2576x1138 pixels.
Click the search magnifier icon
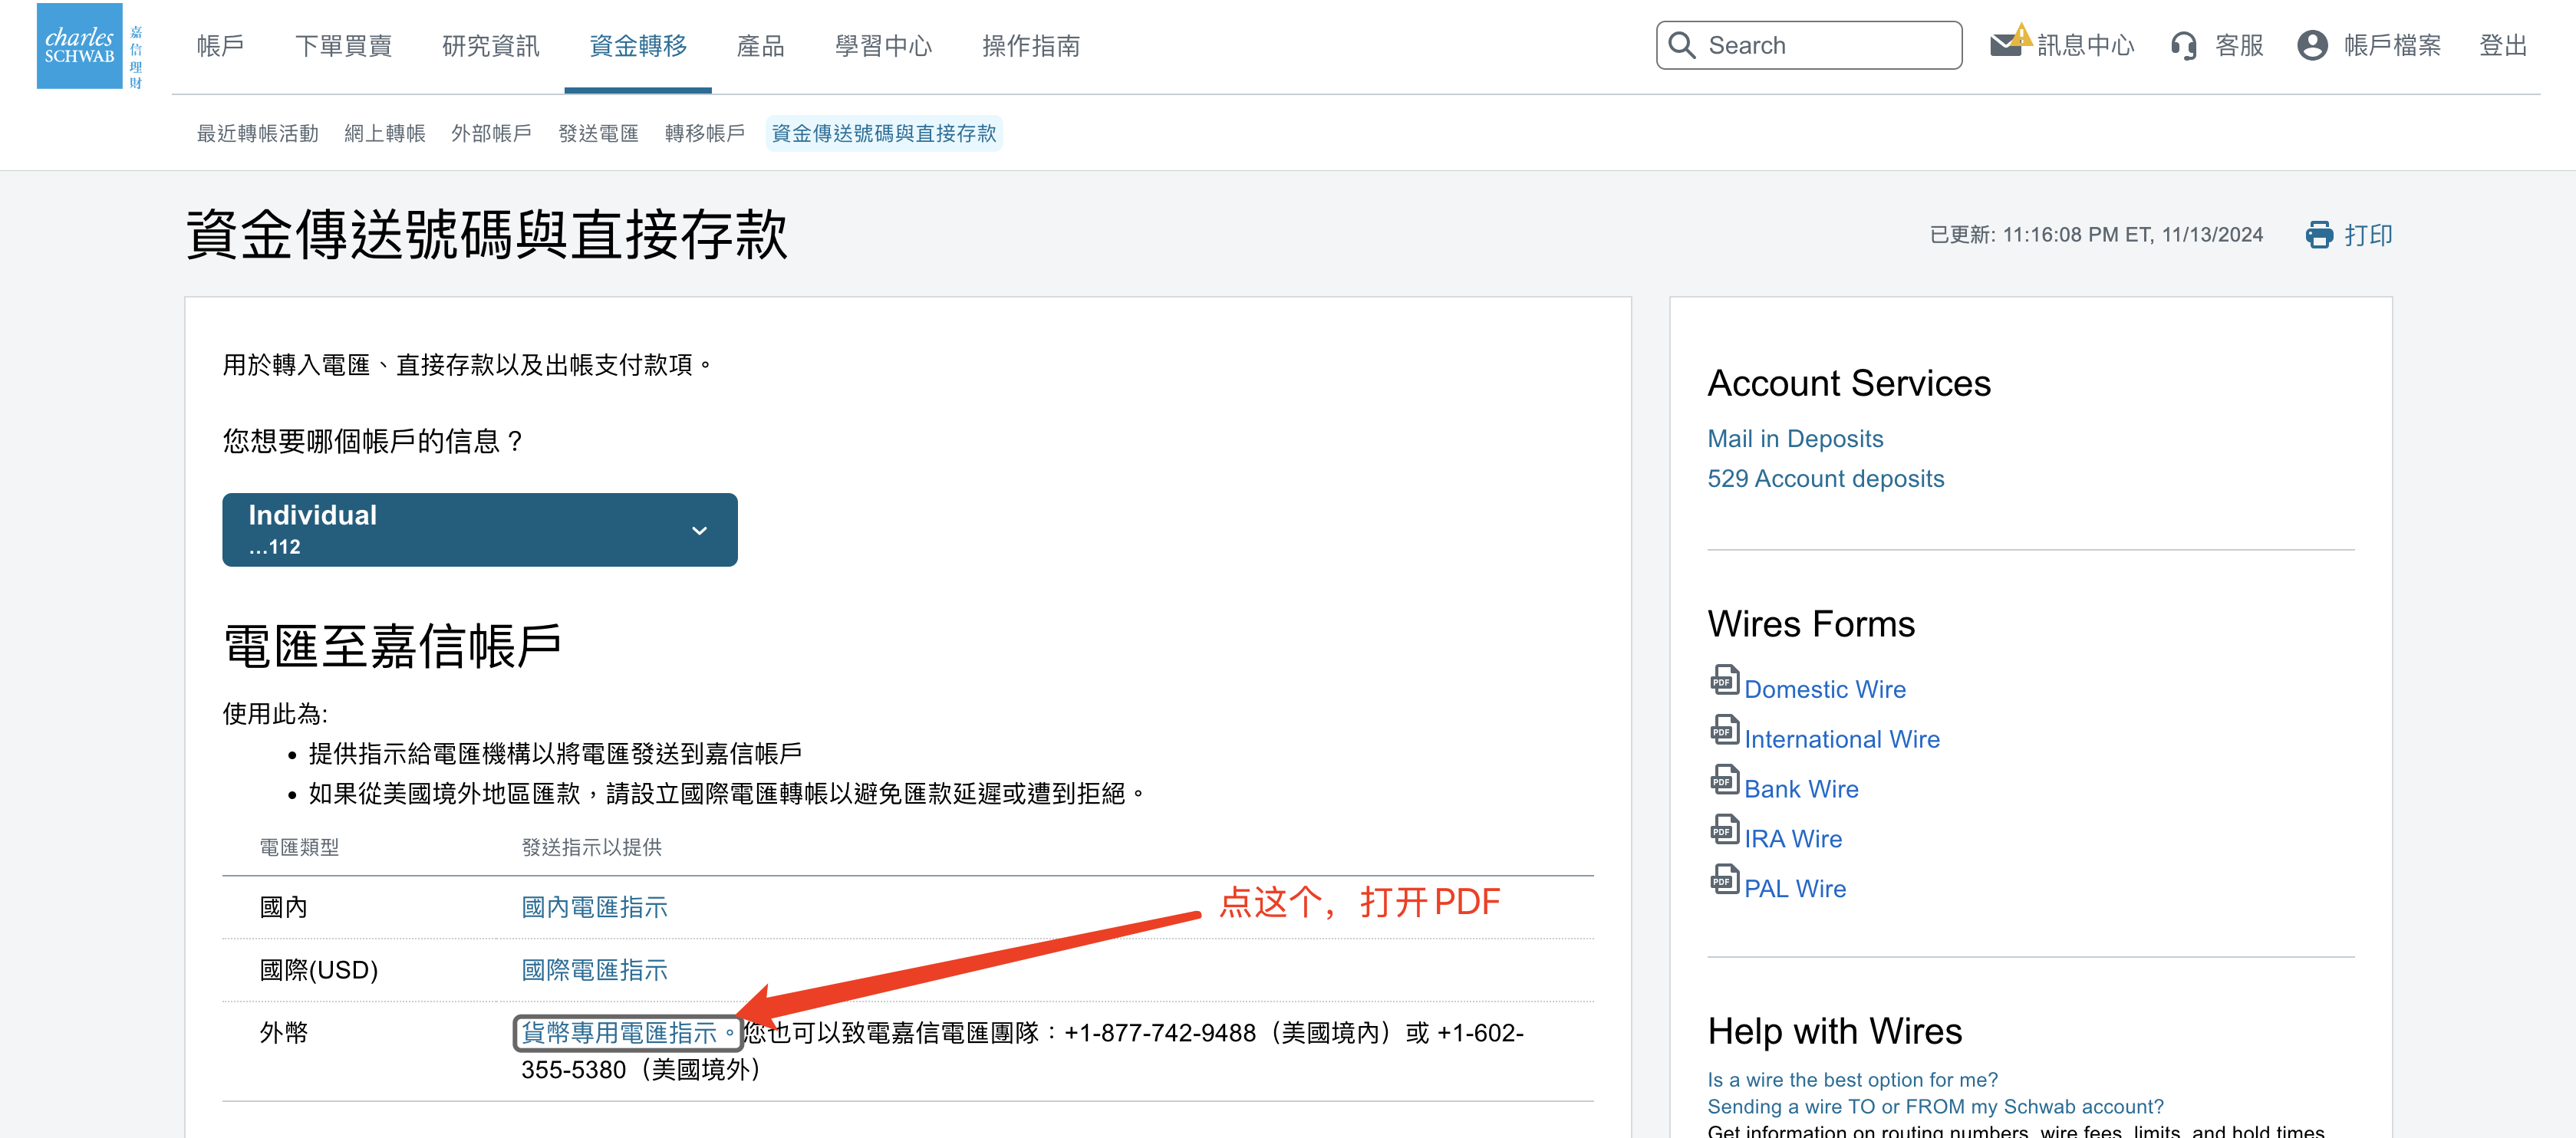click(x=1682, y=46)
